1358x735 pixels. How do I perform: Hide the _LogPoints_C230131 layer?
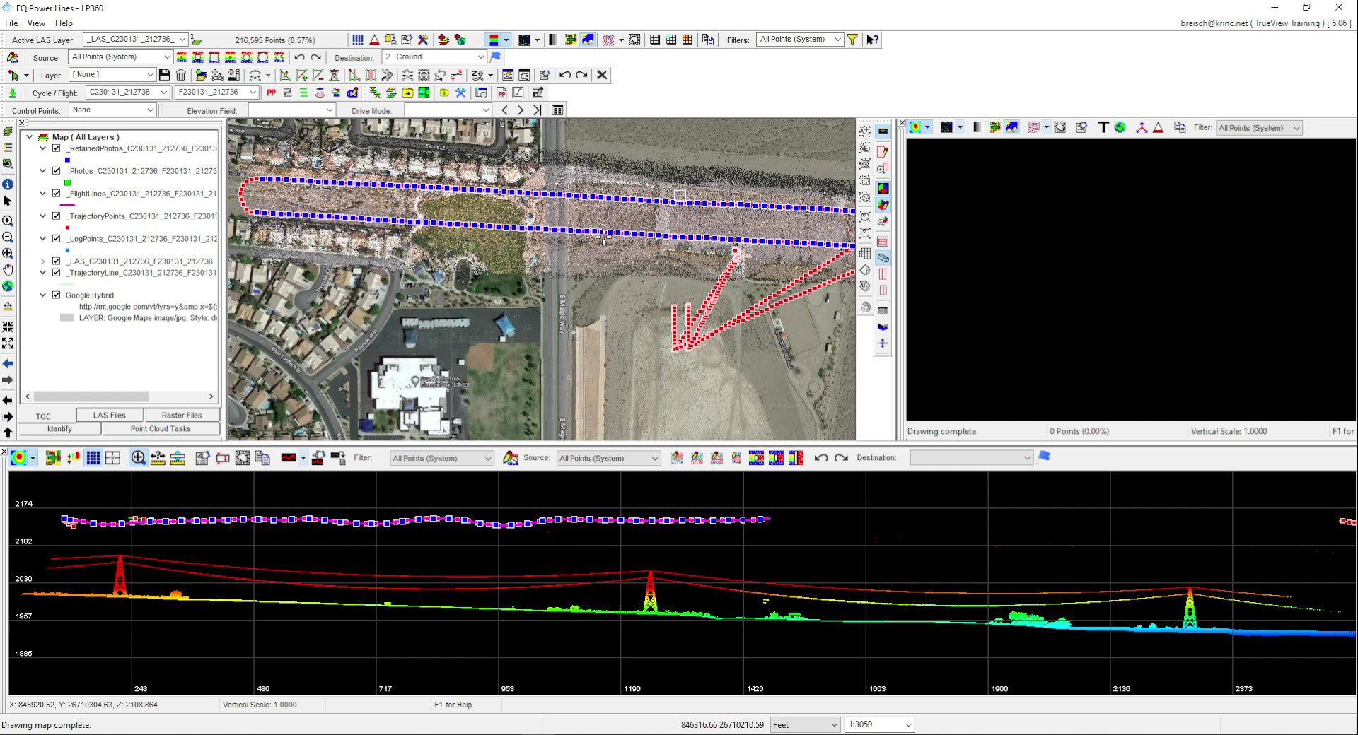tap(57, 238)
